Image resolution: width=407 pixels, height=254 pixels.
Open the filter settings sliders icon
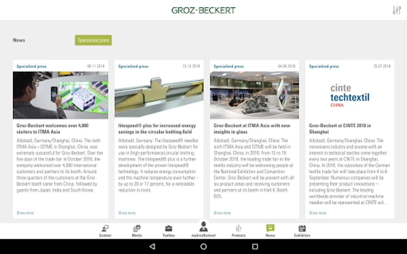(x=397, y=10)
